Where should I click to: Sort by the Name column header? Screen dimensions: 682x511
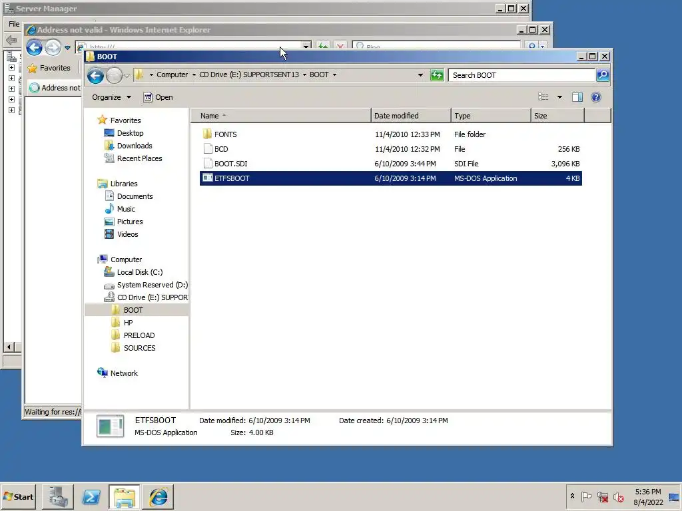281,116
